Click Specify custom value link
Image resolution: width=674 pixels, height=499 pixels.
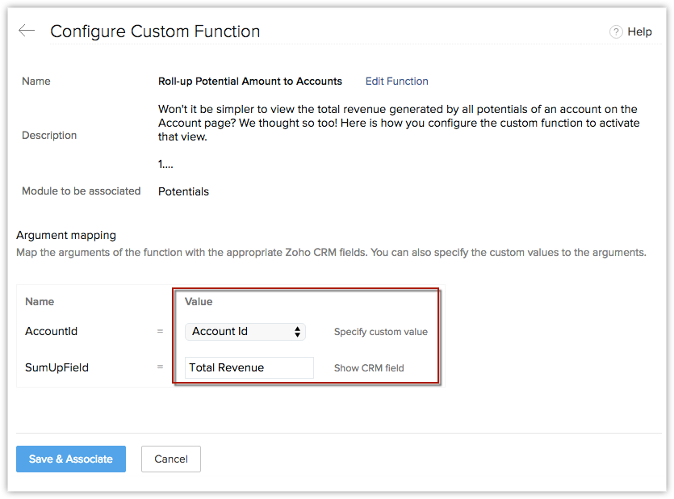[381, 332]
